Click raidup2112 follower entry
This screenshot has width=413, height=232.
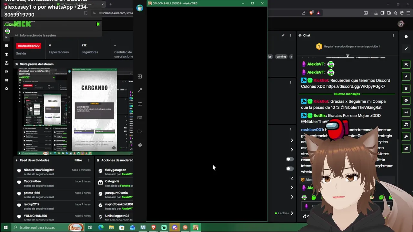coord(54,206)
